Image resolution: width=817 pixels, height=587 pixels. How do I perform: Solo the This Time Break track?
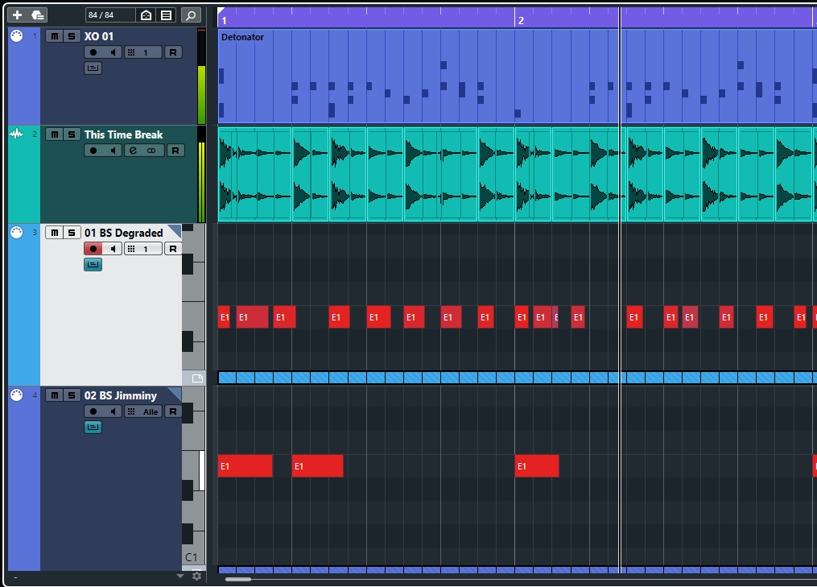(x=72, y=134)
